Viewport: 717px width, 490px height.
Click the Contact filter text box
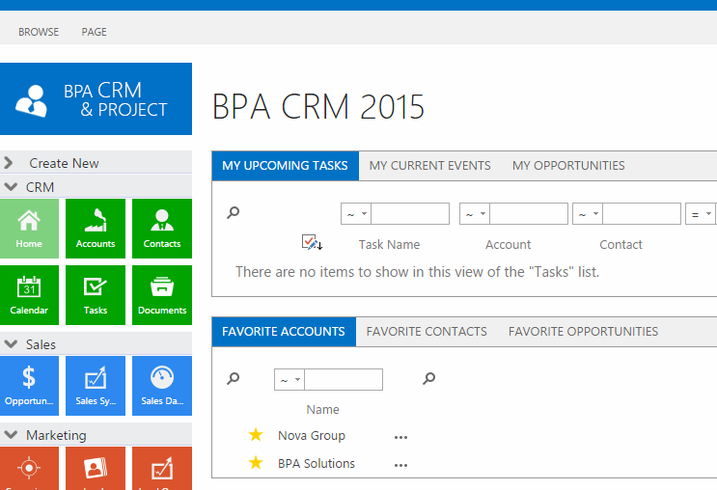pyautogui.click(x=642, y=213)
